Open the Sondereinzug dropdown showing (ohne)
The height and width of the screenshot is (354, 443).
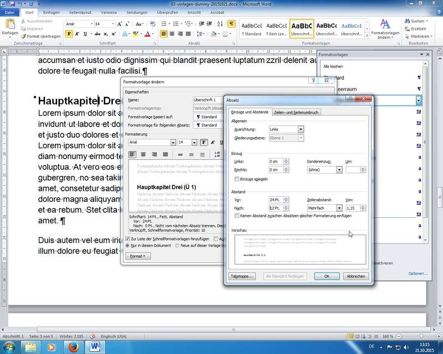coord(339,170)
